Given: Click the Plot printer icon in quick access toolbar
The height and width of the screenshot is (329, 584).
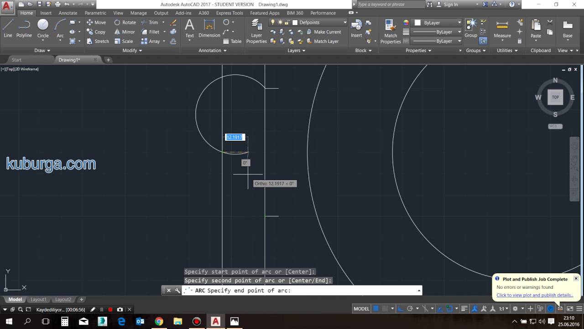Looking at the screenshot, I should coord(57,4).
